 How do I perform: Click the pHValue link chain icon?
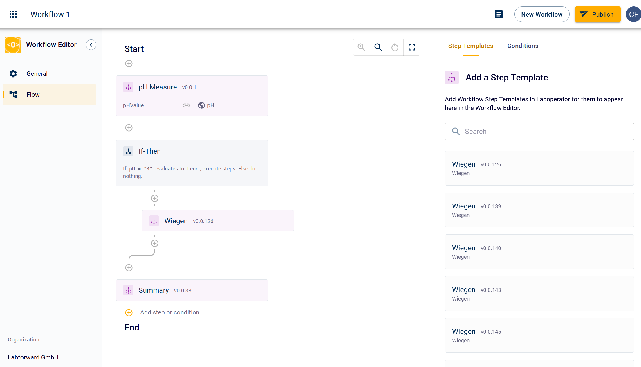click(x=186, y=105)
